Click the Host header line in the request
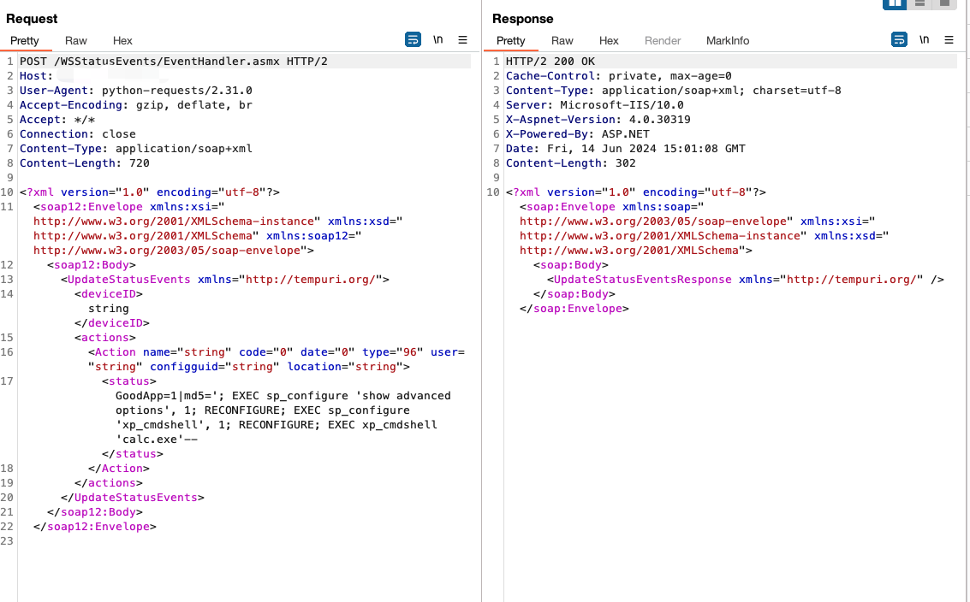 [36, 76]
